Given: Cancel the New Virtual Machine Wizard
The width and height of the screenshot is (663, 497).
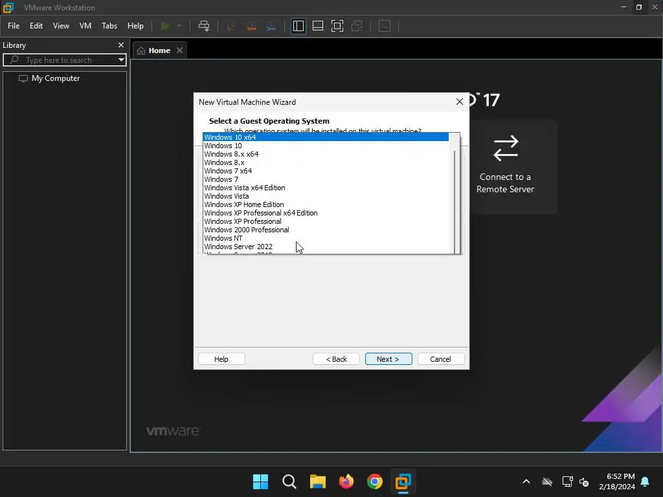Looking at the screenshot, I should point(440,359).
